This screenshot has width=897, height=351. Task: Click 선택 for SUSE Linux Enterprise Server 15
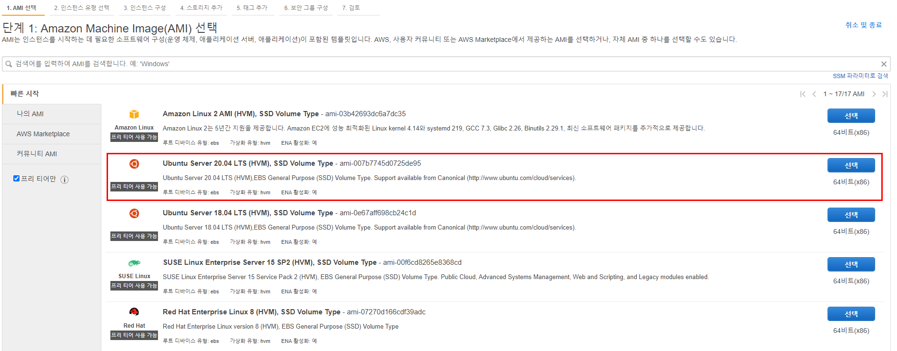tap(851, 264)
